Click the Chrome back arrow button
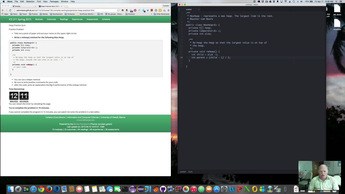 (3, 10)
